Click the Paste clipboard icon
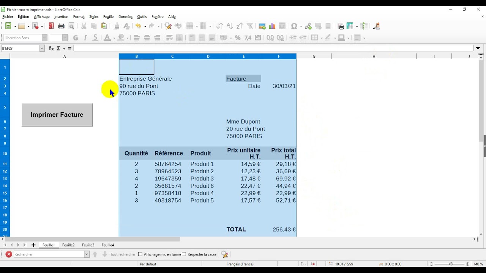Viewport: 486px width, 273px height. (104, 26)
